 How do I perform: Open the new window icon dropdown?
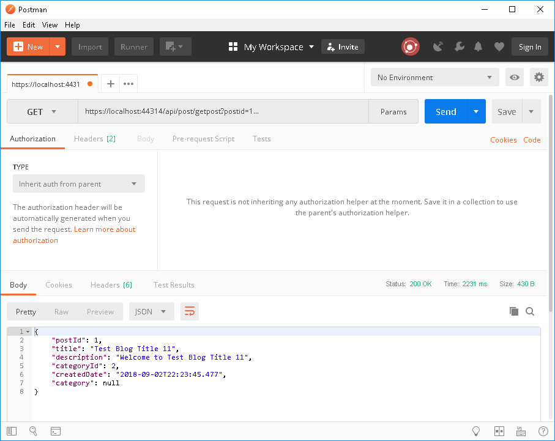tap(175, 46)
